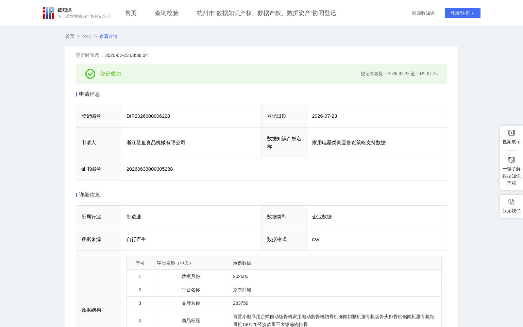Viewport: 523px width, 327px height.
Task: Select the 青鲨小型商用台式 product title text
Action: click(334, 320)
